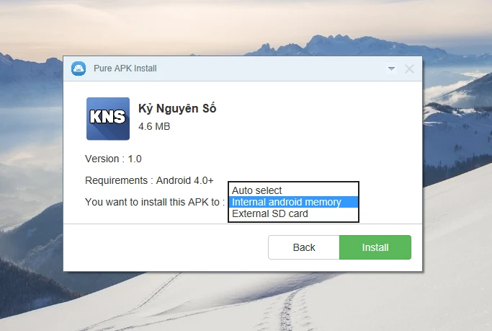Click blank white area beside app info

[x=314, y=125]
